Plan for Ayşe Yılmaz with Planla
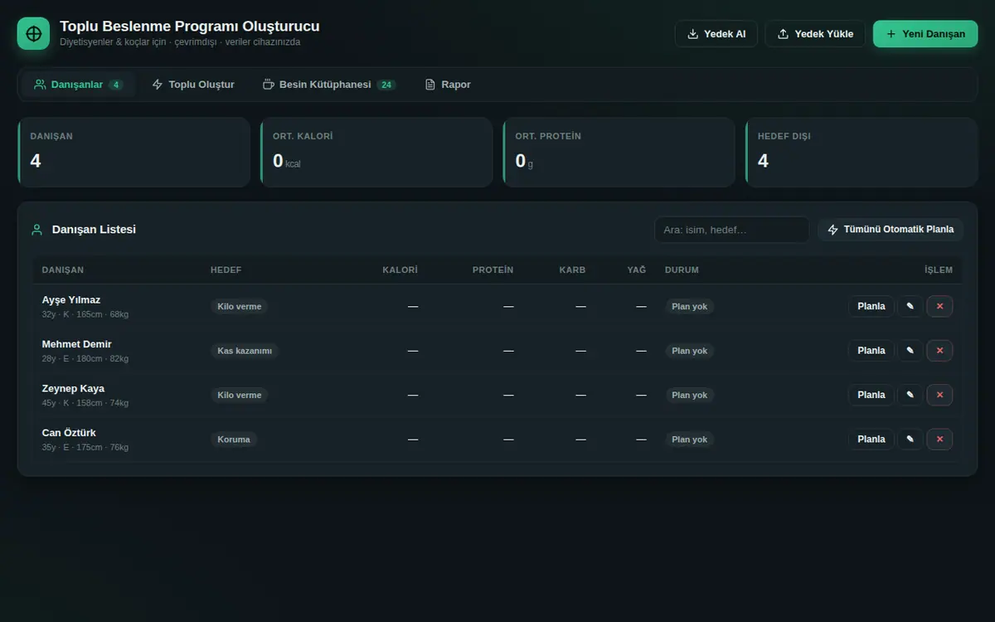 click(x=871, y=306)
